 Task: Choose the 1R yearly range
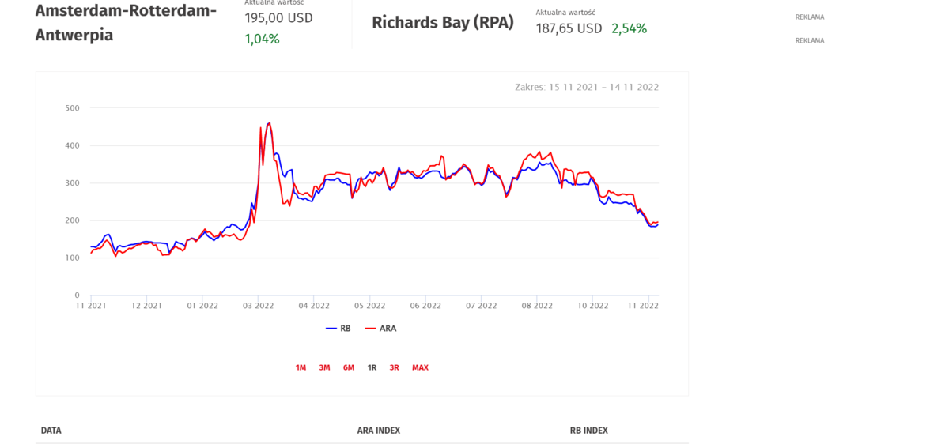click(372, 367)
